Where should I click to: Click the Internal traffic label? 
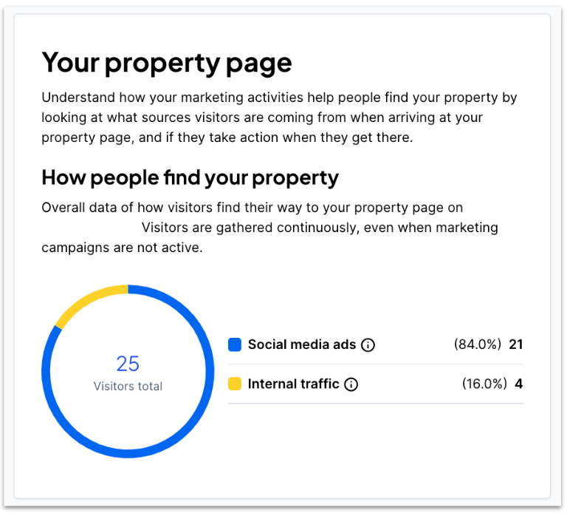(293, 384)
